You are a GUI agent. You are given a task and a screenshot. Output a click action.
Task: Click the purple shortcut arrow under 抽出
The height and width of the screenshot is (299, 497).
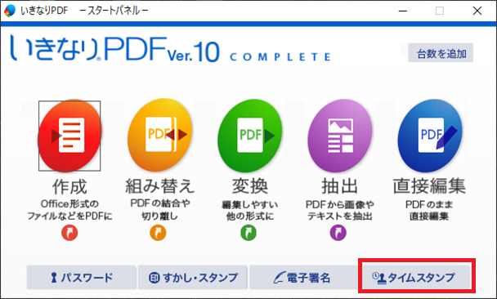[x=338, y=233]
